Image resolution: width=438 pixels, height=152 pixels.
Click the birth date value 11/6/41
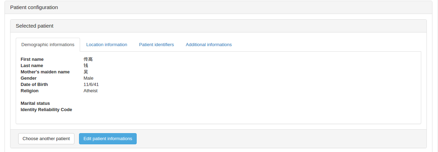(91, 85)
